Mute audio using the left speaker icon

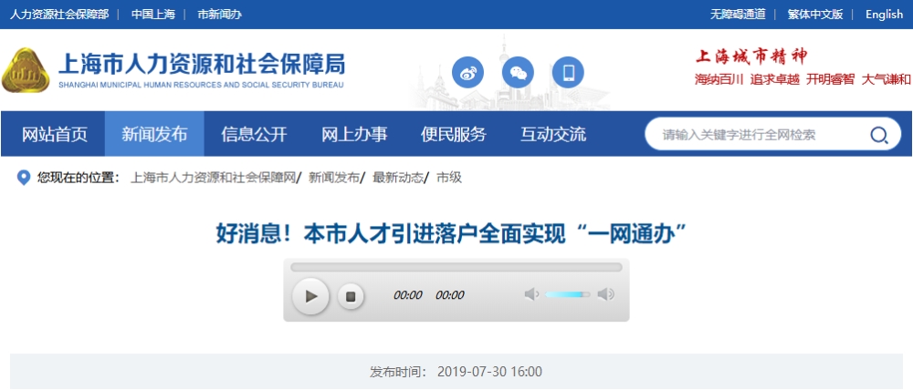[531, 294]
